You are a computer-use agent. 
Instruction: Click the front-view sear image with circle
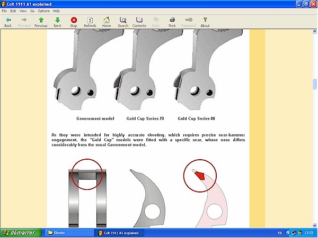pyautogui.click(x=87, y=193)
